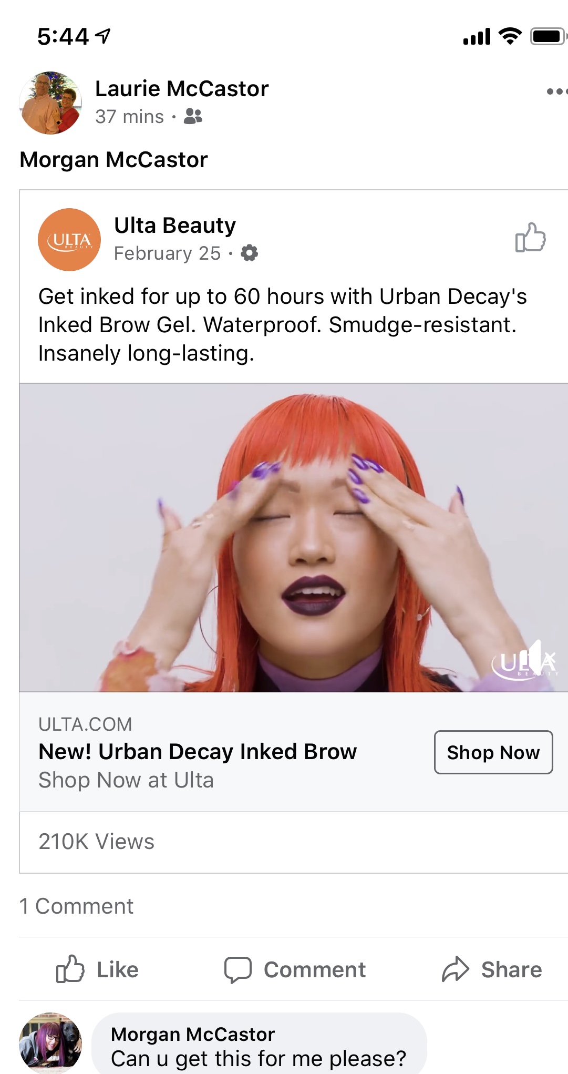This screenshot has width=568, height=1074.
Task: Tap the Comment speech bubble icon
Action: pos(238,970)
